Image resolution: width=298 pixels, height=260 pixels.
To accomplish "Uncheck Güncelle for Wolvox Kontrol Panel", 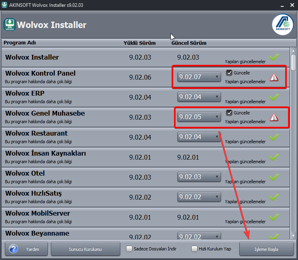I will coord(229,73).
